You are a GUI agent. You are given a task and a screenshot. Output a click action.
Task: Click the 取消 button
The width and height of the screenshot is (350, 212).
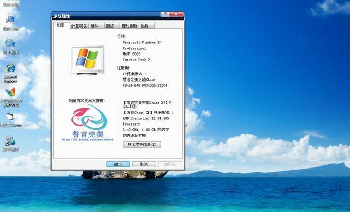144,164
